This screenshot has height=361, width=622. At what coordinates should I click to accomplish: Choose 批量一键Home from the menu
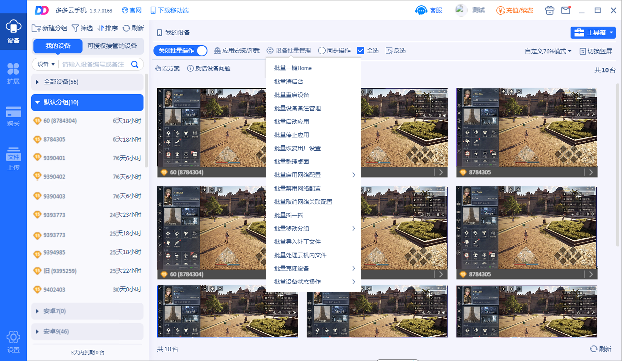point(313,68)
